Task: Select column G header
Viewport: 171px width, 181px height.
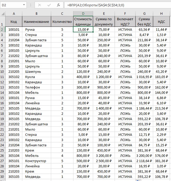Action: click(x=144, y=14)
